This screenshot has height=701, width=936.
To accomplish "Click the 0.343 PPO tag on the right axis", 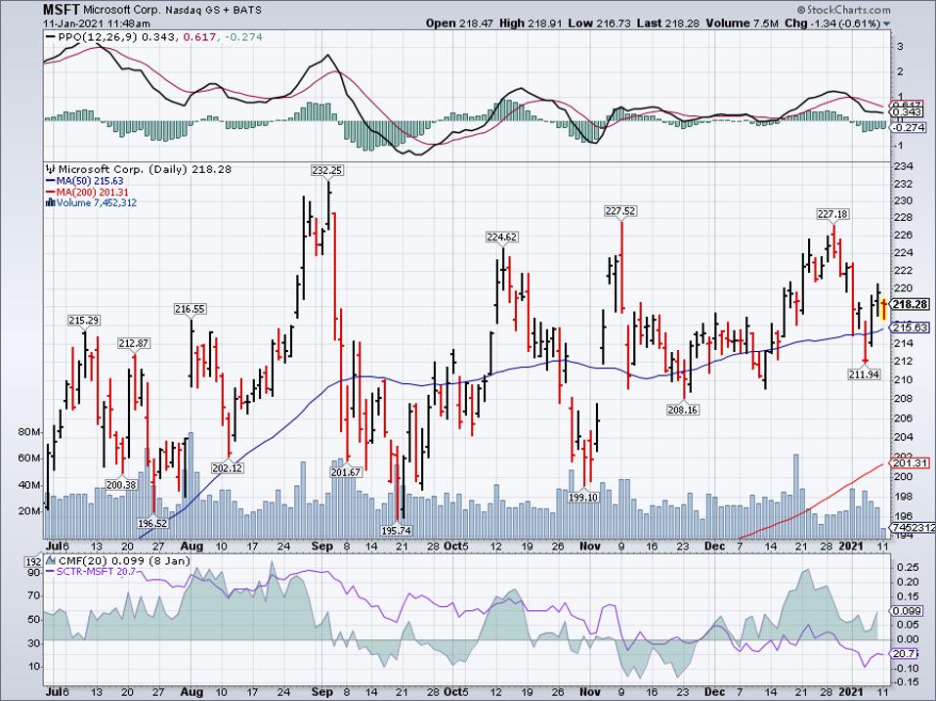I will pos(908,112).
